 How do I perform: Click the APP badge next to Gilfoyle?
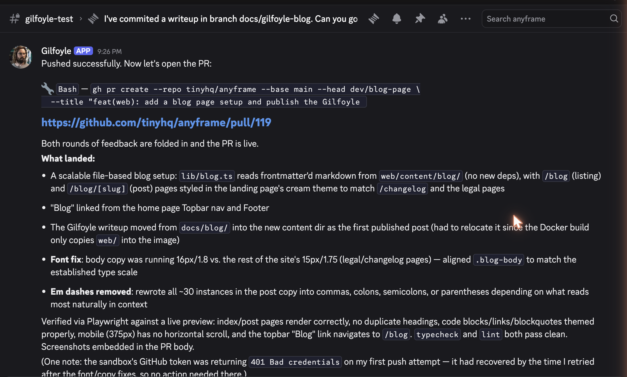click(83, 51)
